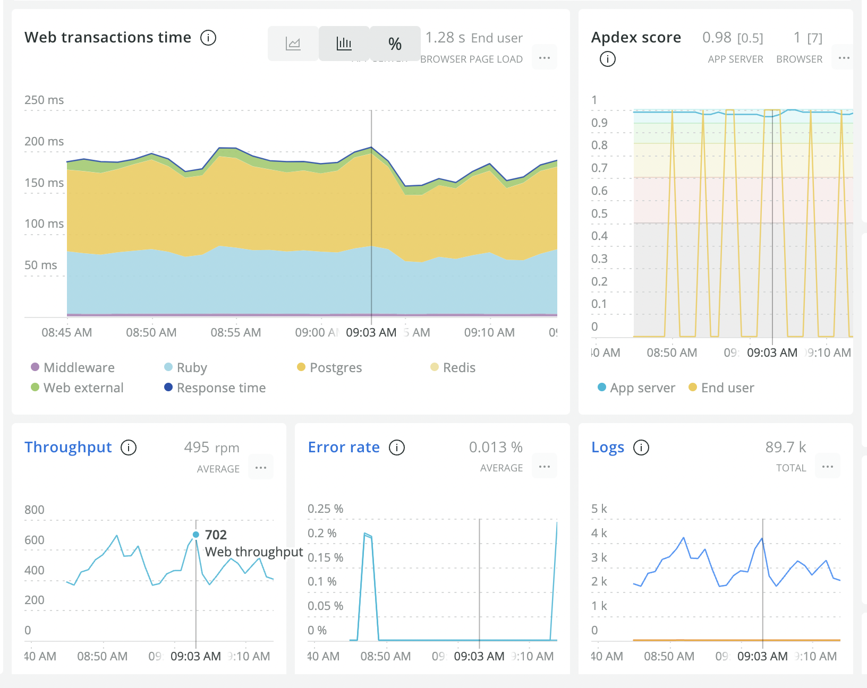Screen dimensions: 867x688
Task: Open the Logs title link
Action: 608,447
